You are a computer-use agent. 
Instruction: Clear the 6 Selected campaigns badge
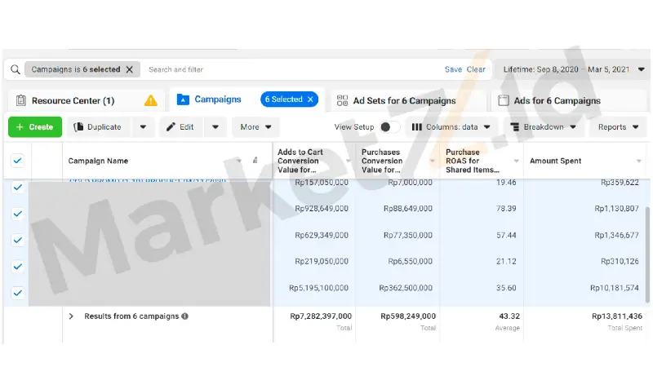pyautogui.click(x=310, y=99)
